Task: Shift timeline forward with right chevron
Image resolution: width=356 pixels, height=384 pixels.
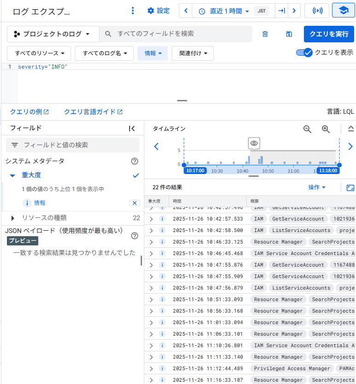Action: click(x=350, y=146)
